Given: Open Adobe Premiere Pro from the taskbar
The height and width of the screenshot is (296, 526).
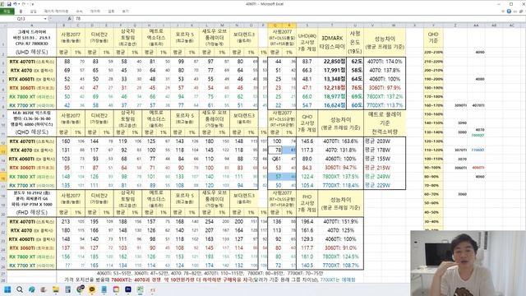Looking at the screenshot, I should click(x=128, y=289).
